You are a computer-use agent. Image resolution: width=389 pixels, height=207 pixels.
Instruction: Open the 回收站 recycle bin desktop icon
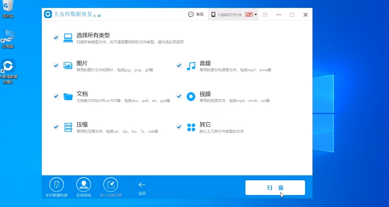(x=8, y=9)
